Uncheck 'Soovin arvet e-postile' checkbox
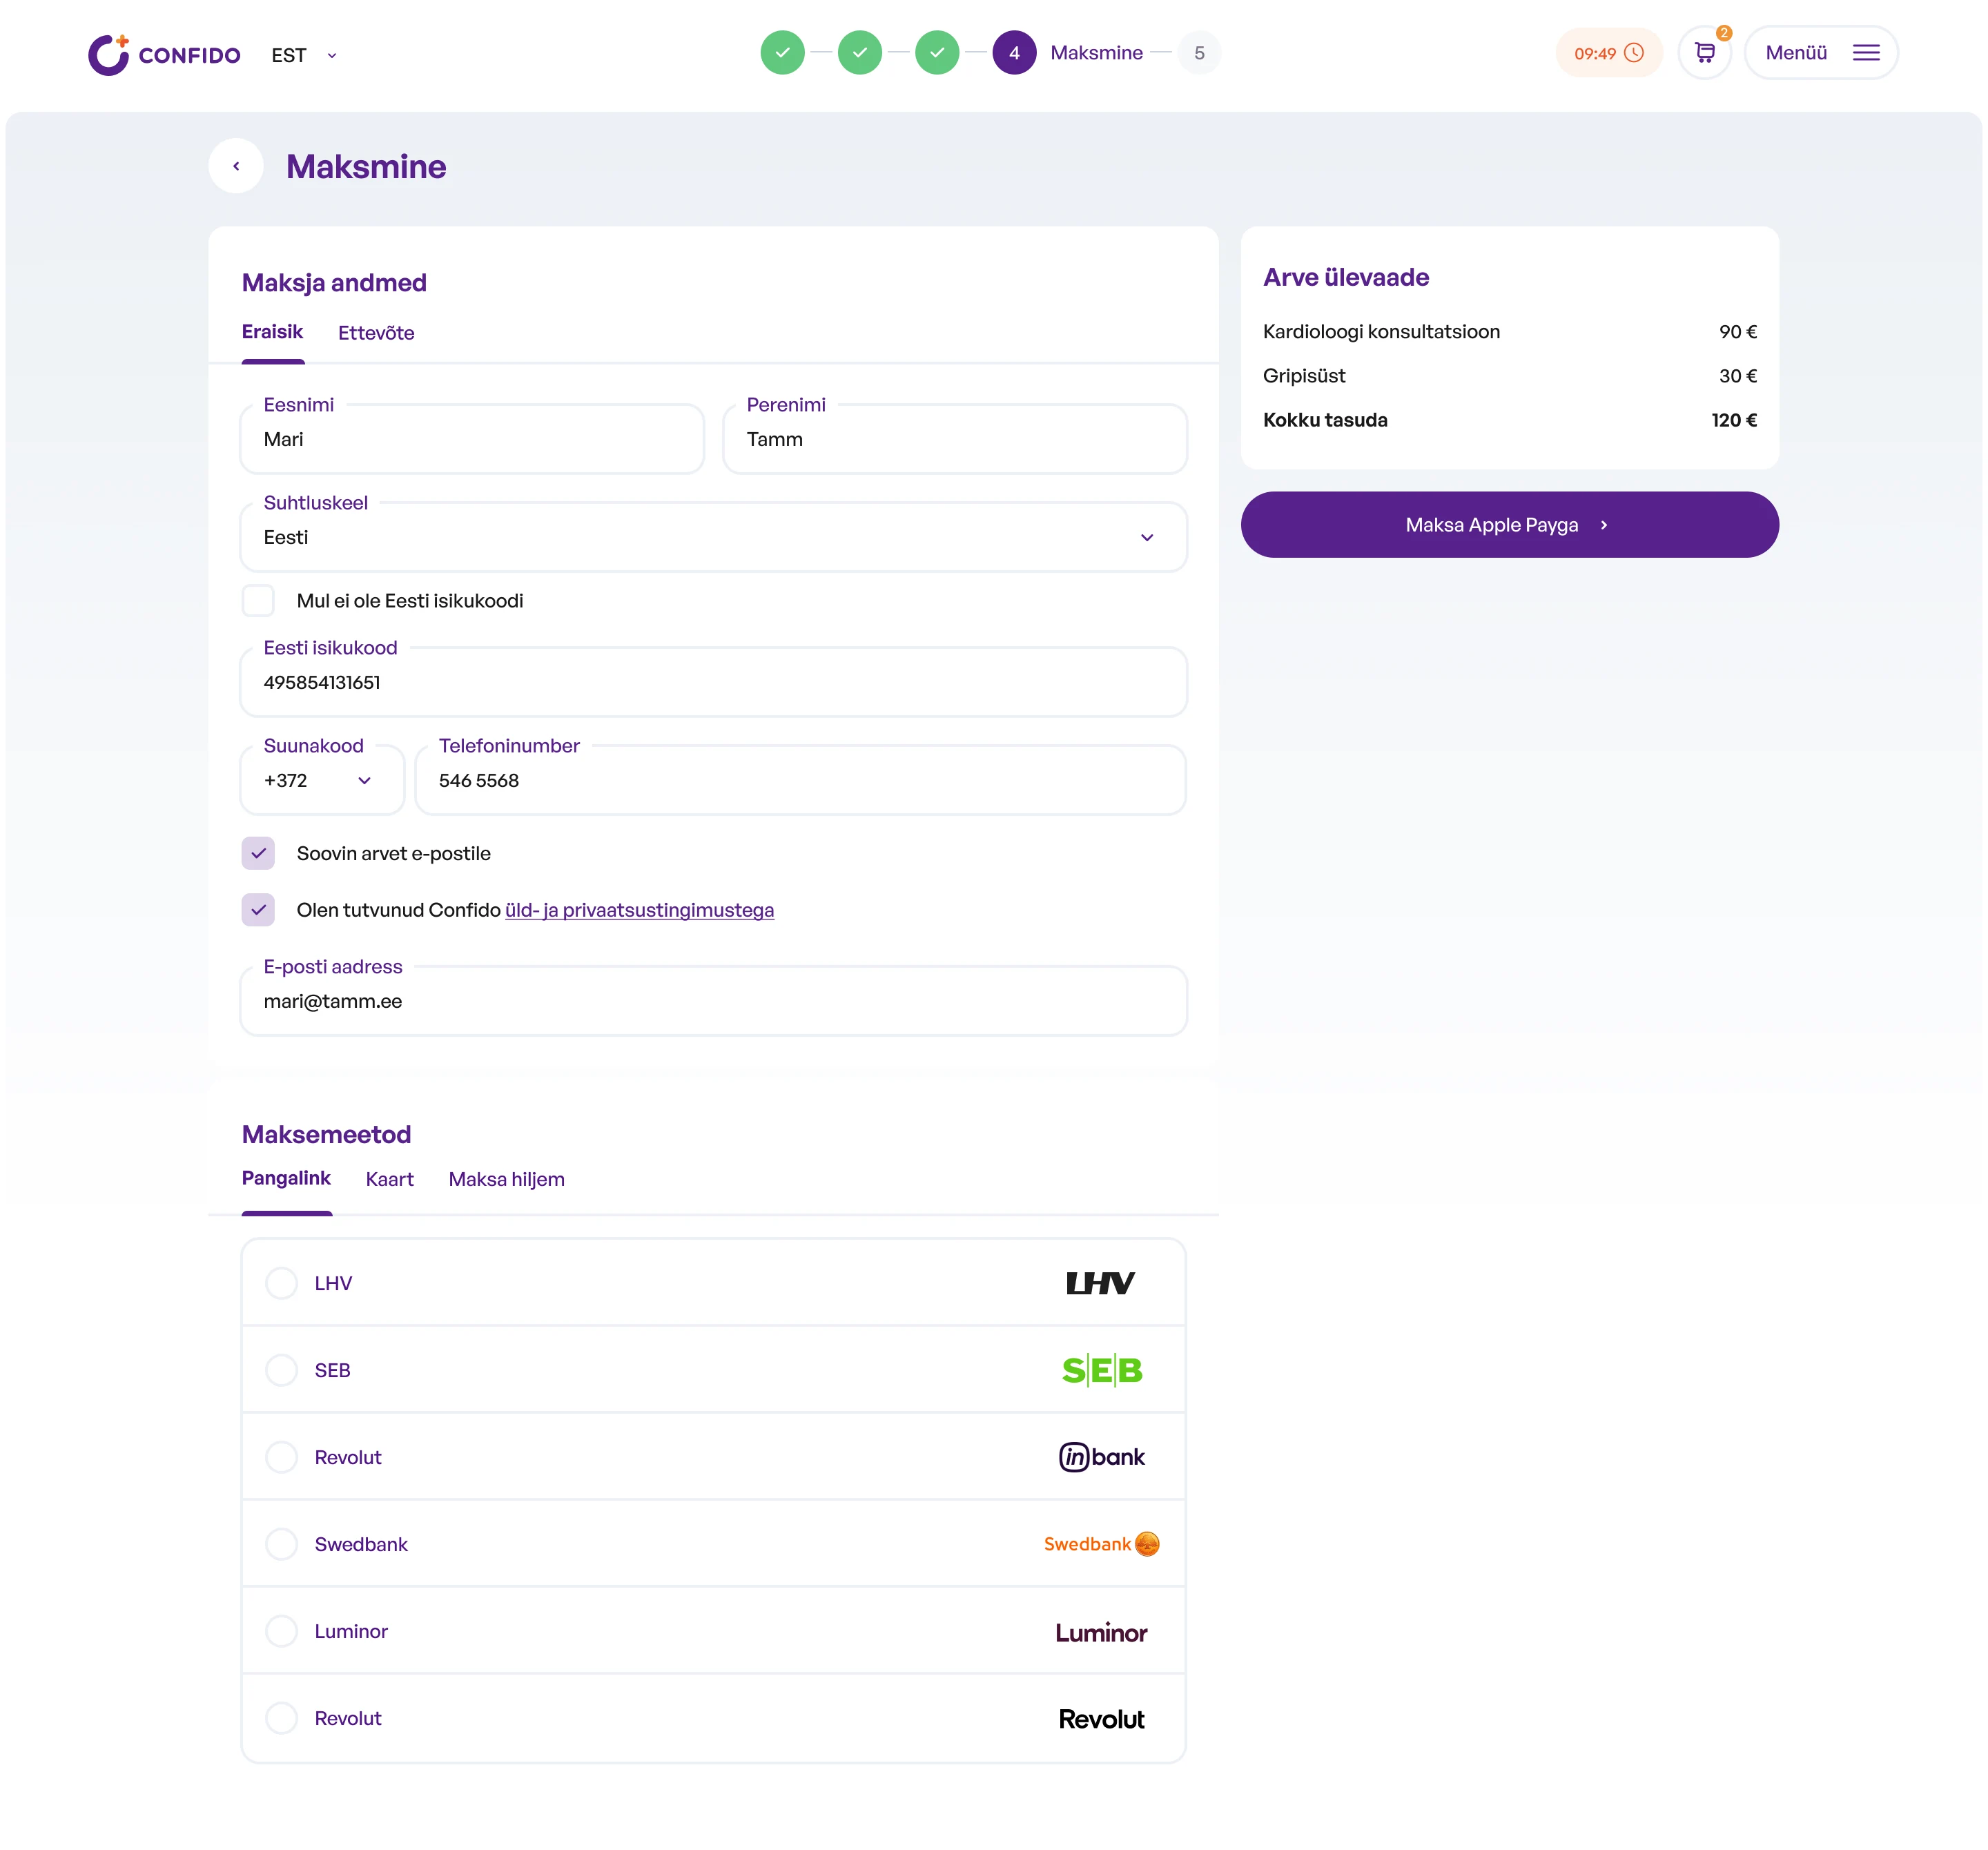The height and width of the screenshot is (1850, 1988). (x=258, y=853)
